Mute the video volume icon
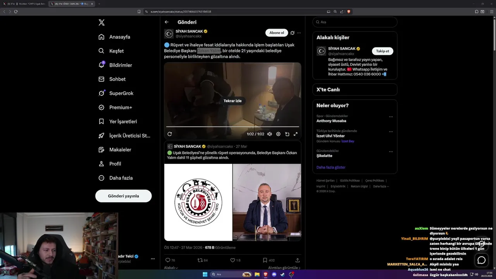This screenshot has width=496, height=279. (x=269, y=134)
